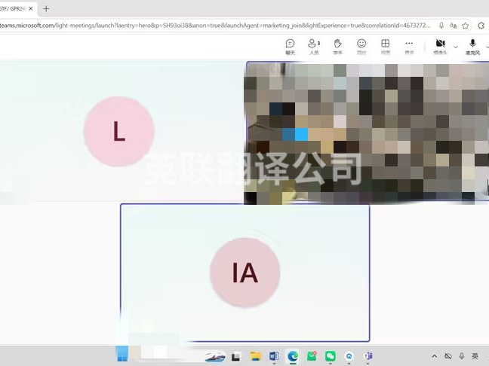Open the emoji Reactions menu
This screenshot has height=366, width=489.
pyautogui.click(x=361, y=47)
